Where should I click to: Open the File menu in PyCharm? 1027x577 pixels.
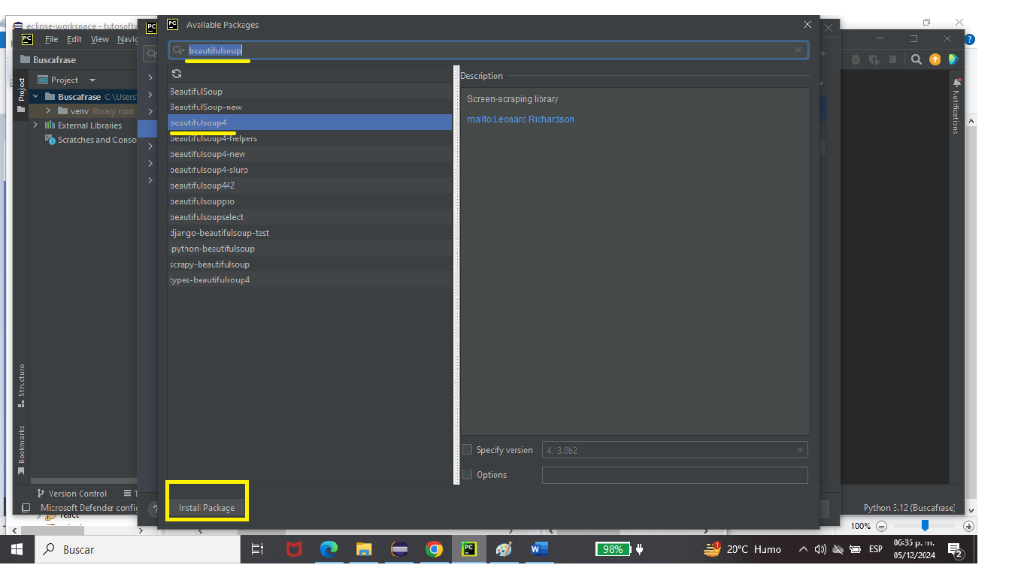[51, 39]
